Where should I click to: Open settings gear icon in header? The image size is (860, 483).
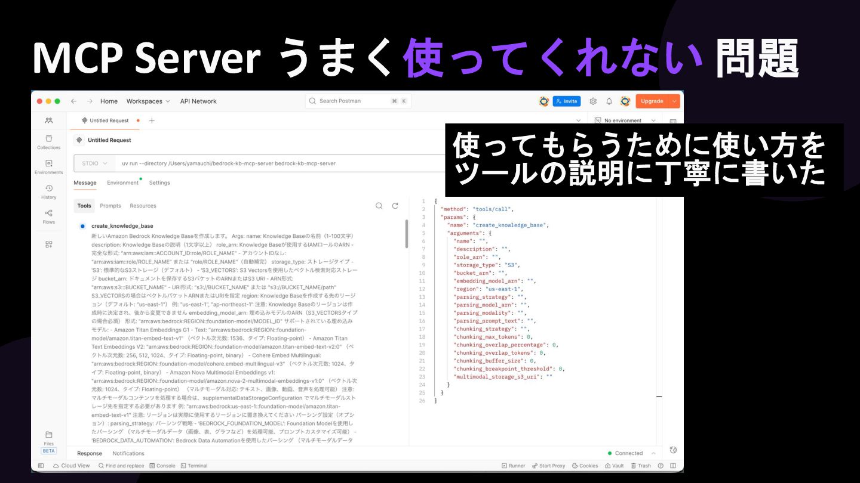pyautogui.click(x=593, y=101)
